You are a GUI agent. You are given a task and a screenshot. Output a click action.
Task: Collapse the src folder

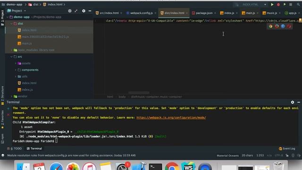click(11, 57)
